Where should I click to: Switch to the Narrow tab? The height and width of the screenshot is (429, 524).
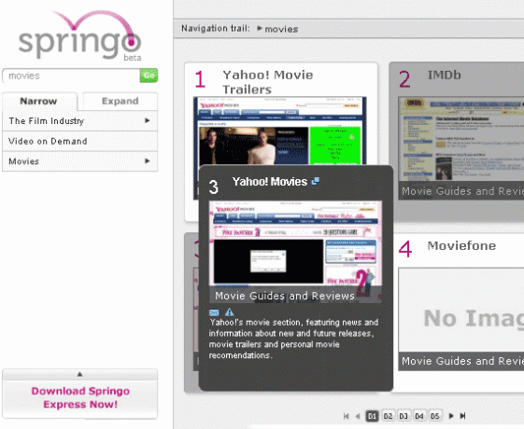point(39,101)
